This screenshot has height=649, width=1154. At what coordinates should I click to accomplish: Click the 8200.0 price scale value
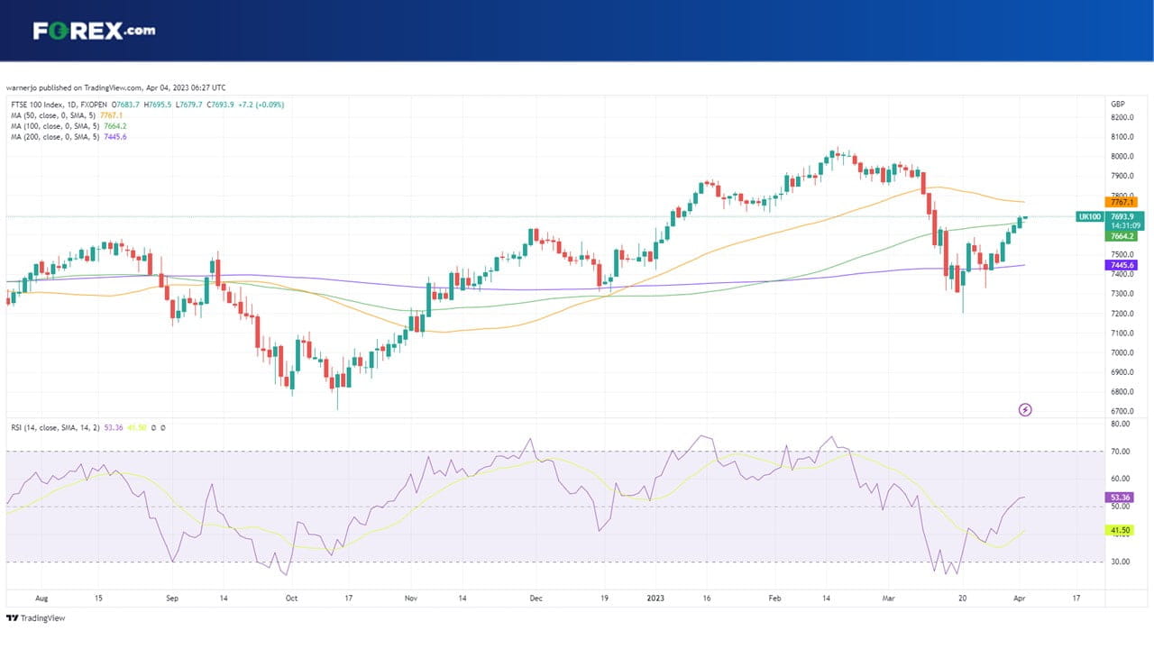[x=1122, y=117]
